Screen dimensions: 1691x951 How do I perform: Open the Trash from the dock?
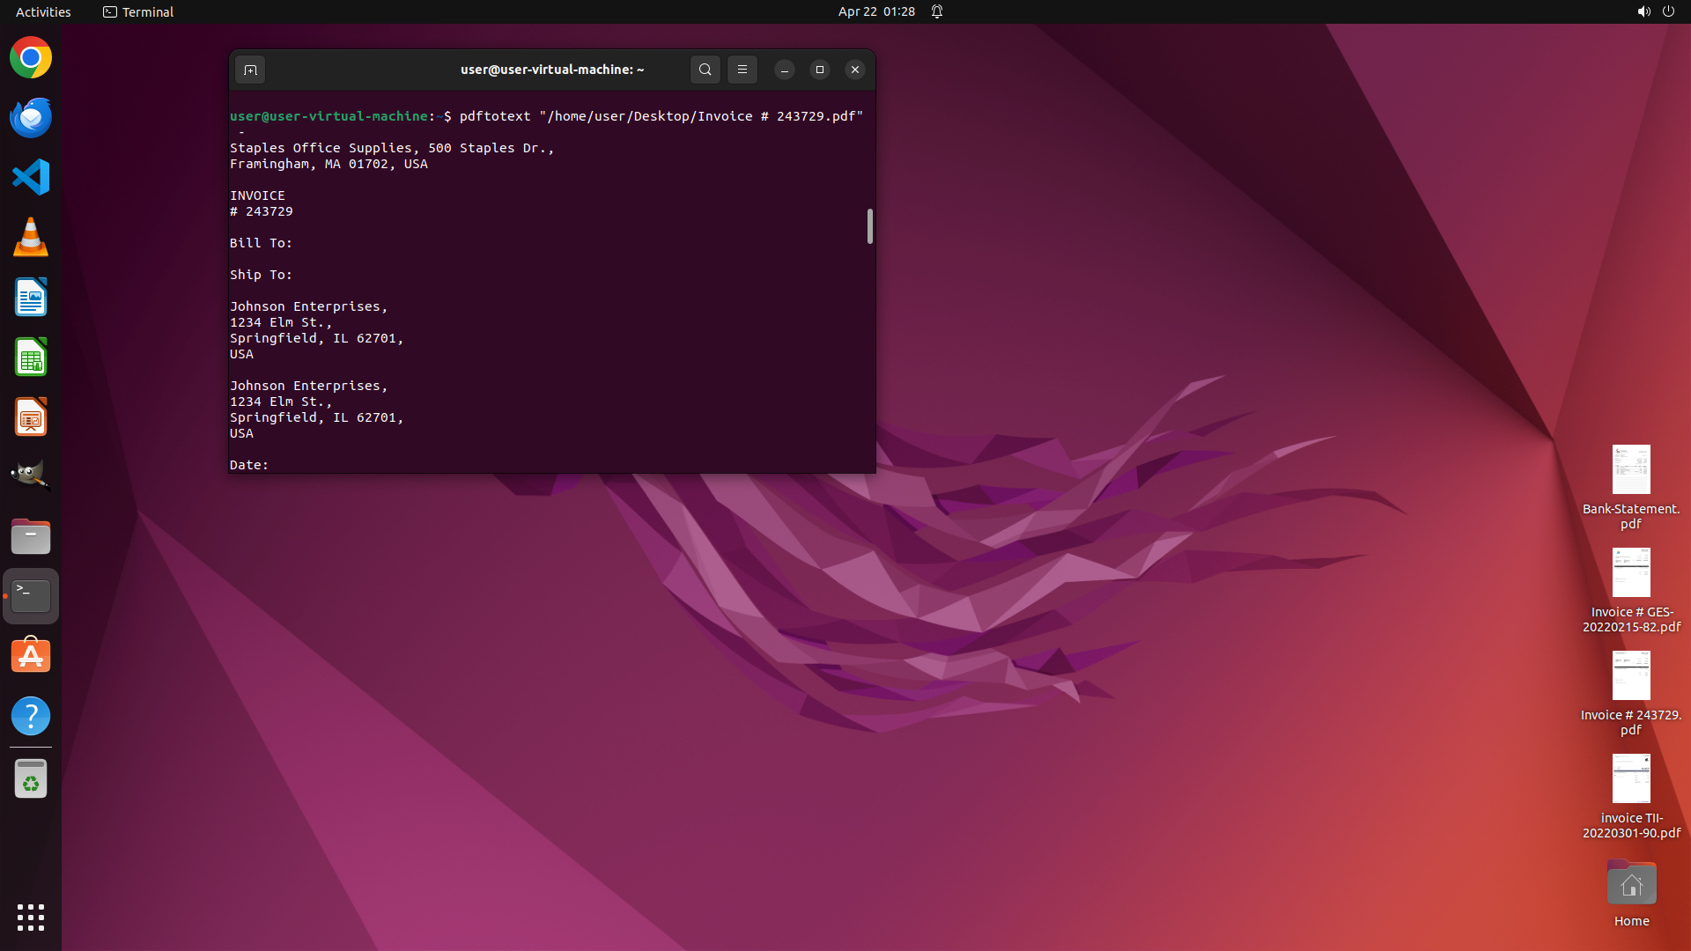coord(31,778)
